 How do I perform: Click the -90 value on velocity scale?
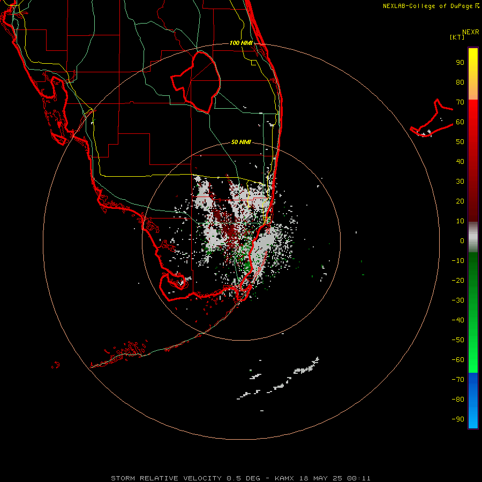click(458, 419)
